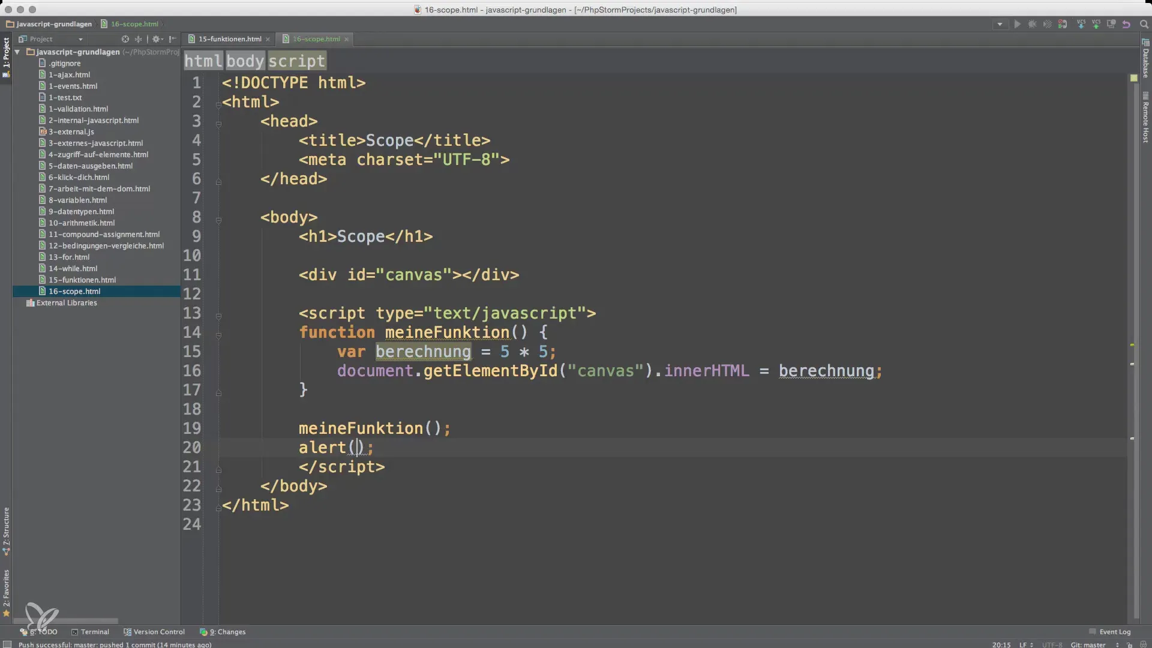Open Project panel settings gear
Screen dimensions: 1152x648
[x=157, y=39]
